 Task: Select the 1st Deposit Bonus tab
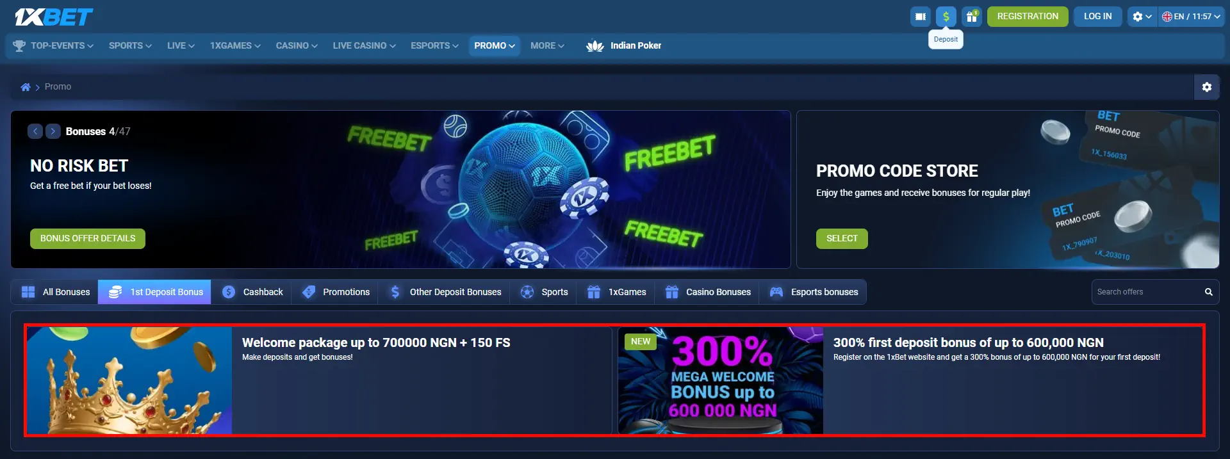(154, 292)
